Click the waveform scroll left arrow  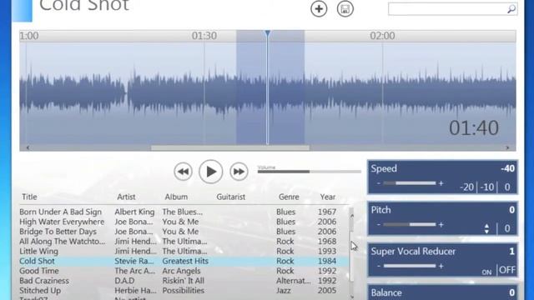click(28, 147)
